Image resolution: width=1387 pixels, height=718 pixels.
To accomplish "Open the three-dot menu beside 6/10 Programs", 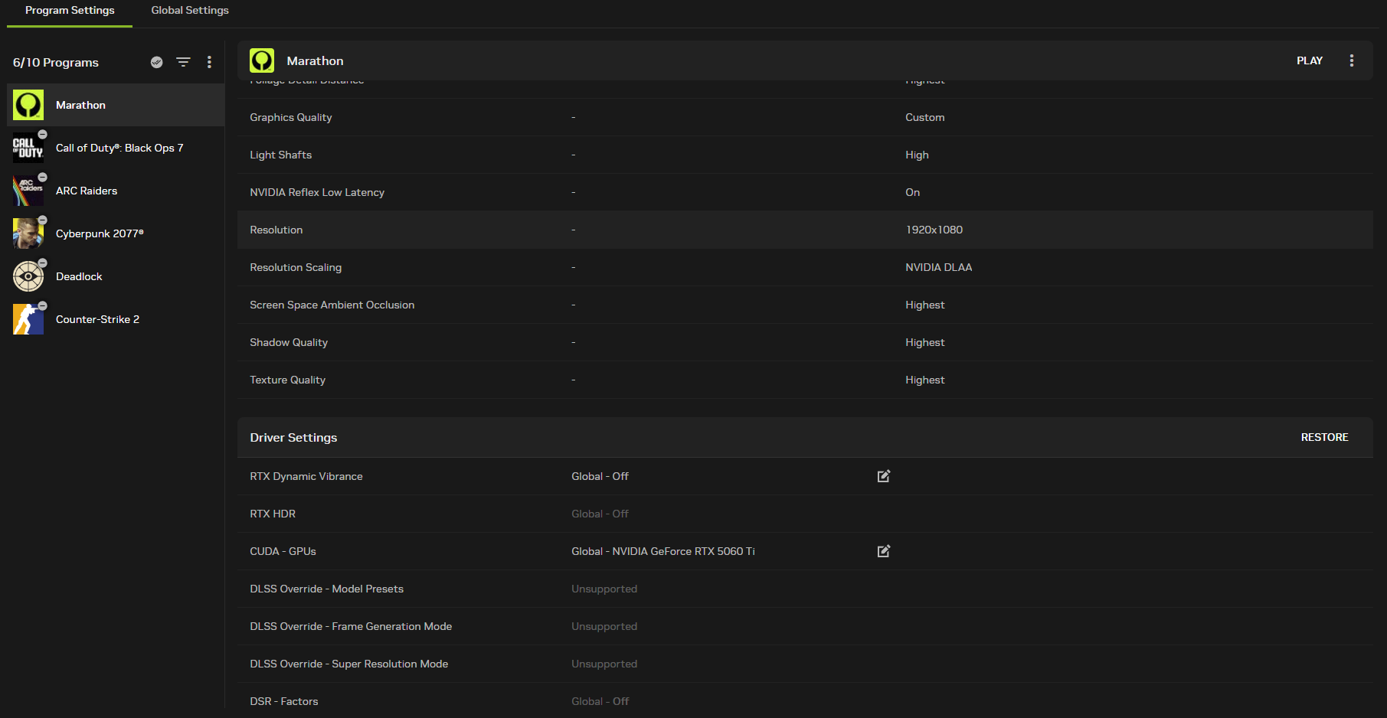I will click(209, 62).
